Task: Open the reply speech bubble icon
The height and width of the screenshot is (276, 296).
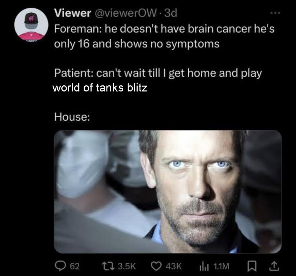Action: pyautogui.click(x=60, y=266)
